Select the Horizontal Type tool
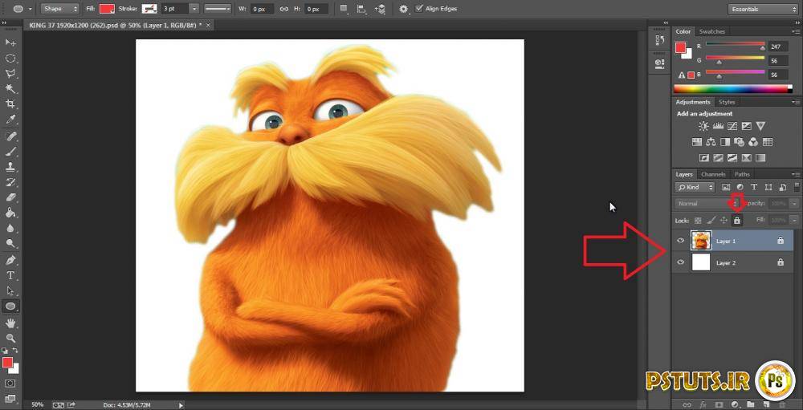This screenshot has width=803, height=410. pos(10,275)
